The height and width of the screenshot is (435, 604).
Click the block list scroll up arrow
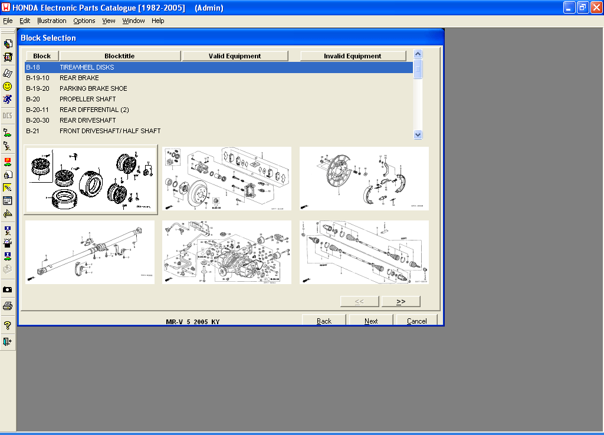tap(418, 54)
